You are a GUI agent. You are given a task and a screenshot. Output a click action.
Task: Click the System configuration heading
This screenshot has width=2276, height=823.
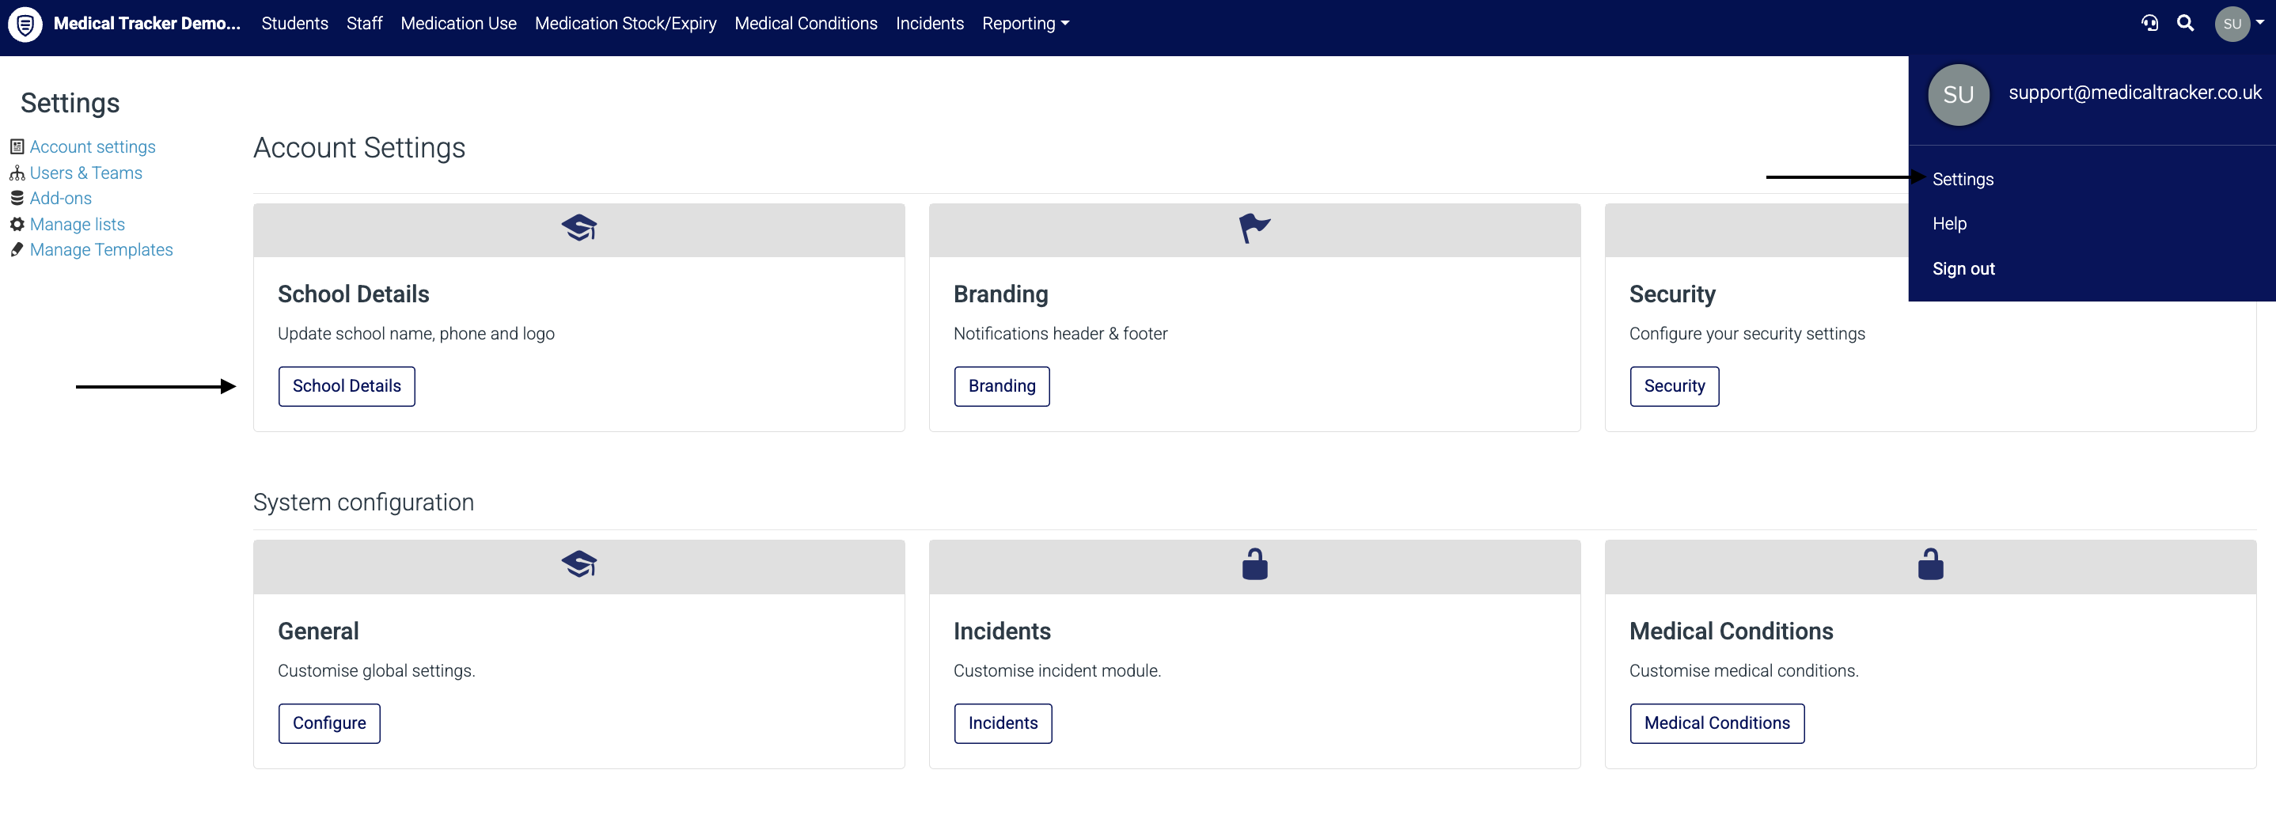pyautogui.click(x=363, y=502)
